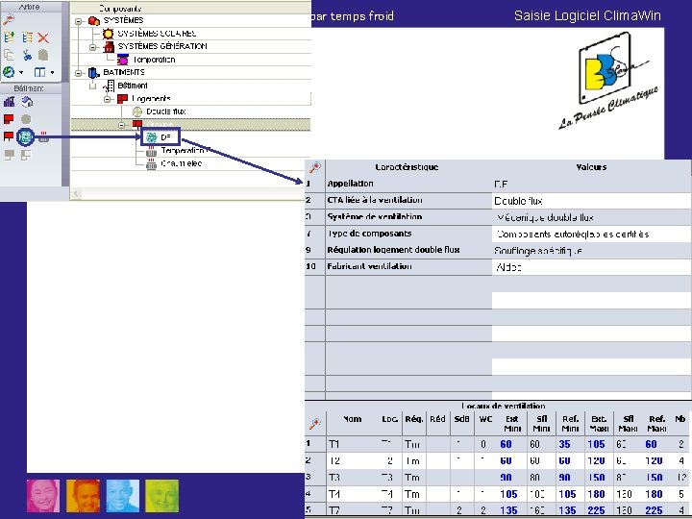The height and width of the screenshot is (519, 692).
Task: Open the Fabricant ventilation value Aldes
Action: click(x=591, y=267)
